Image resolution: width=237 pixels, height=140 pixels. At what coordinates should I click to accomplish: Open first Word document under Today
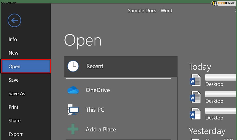(195, 80)
